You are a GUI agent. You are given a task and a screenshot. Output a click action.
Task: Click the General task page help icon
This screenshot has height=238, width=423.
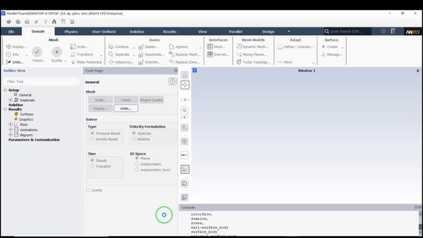tap(173, 81)
